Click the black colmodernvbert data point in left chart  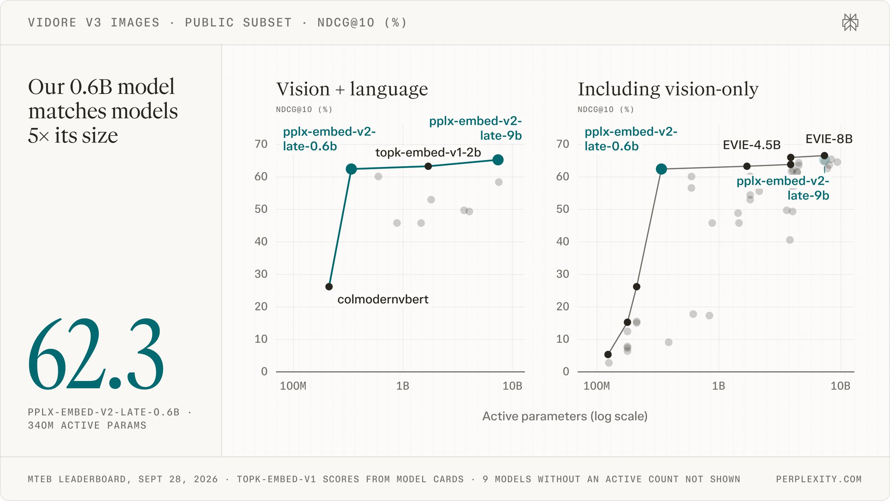pyautogui.click(x=329, y=287)
